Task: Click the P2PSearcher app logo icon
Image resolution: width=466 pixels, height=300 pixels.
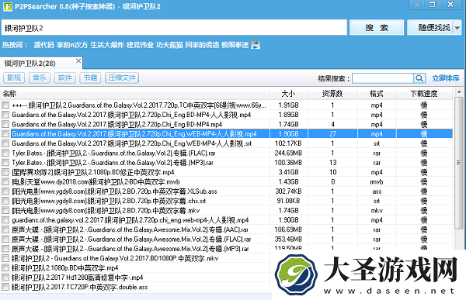Action: (x=8, y=6)
